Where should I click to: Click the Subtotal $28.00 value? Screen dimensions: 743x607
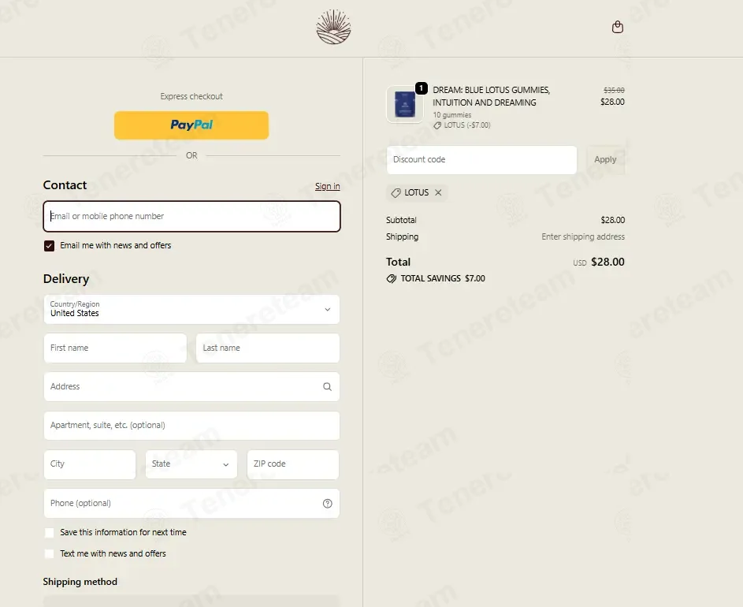[613, 220]
